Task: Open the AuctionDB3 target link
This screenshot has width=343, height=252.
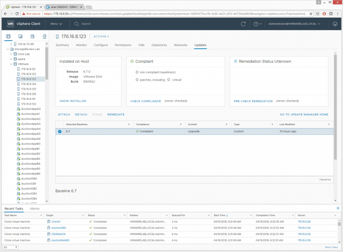Action: coord(59,228)
